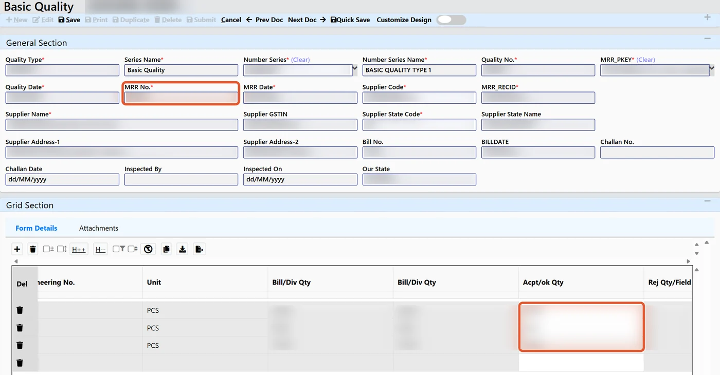Click the trash icon in the grid toolbar

[33, 249]
